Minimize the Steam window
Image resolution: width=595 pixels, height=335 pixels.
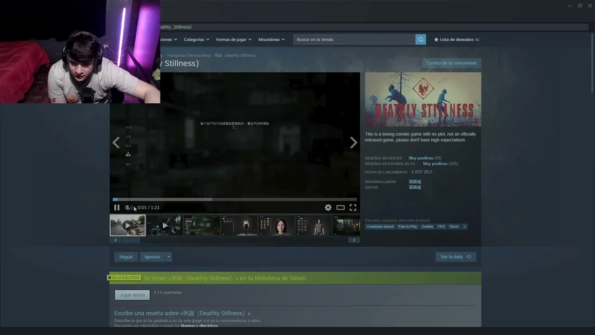coord(570,6)
